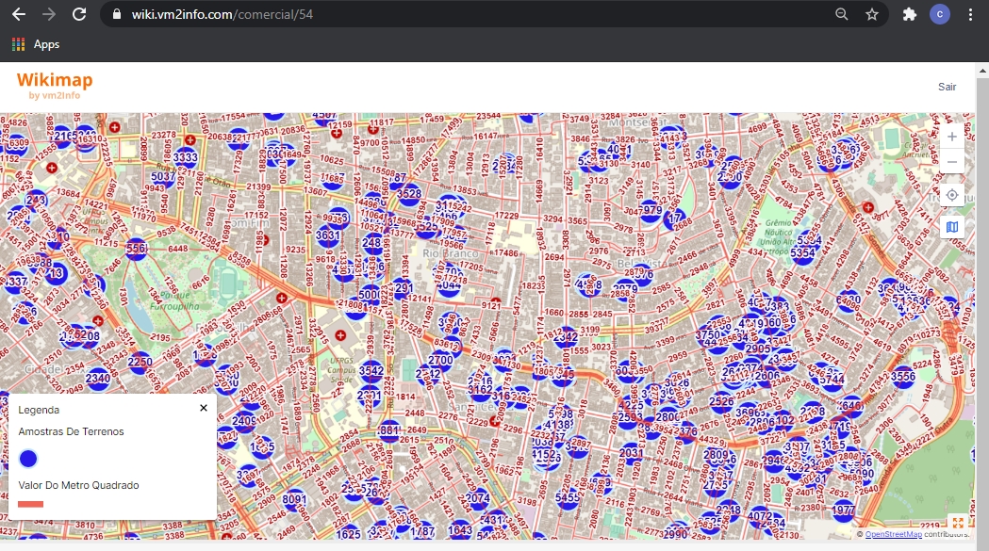Open the OpenStreetMap attribution link
This screenshot has width=989, height=551.
click(x=893, y=534)
